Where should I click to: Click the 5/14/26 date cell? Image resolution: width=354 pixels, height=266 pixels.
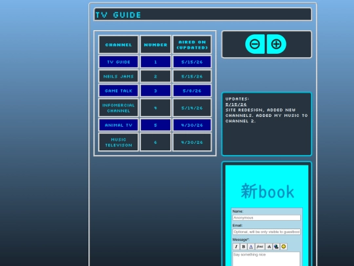coord(192,108)
